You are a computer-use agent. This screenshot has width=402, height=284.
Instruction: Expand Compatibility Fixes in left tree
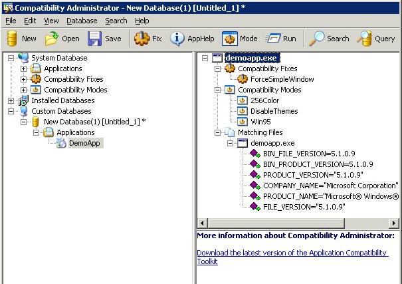(23, 79)
